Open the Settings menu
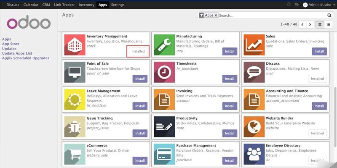This screenshot has width=337, height=168. click(118, 5)
